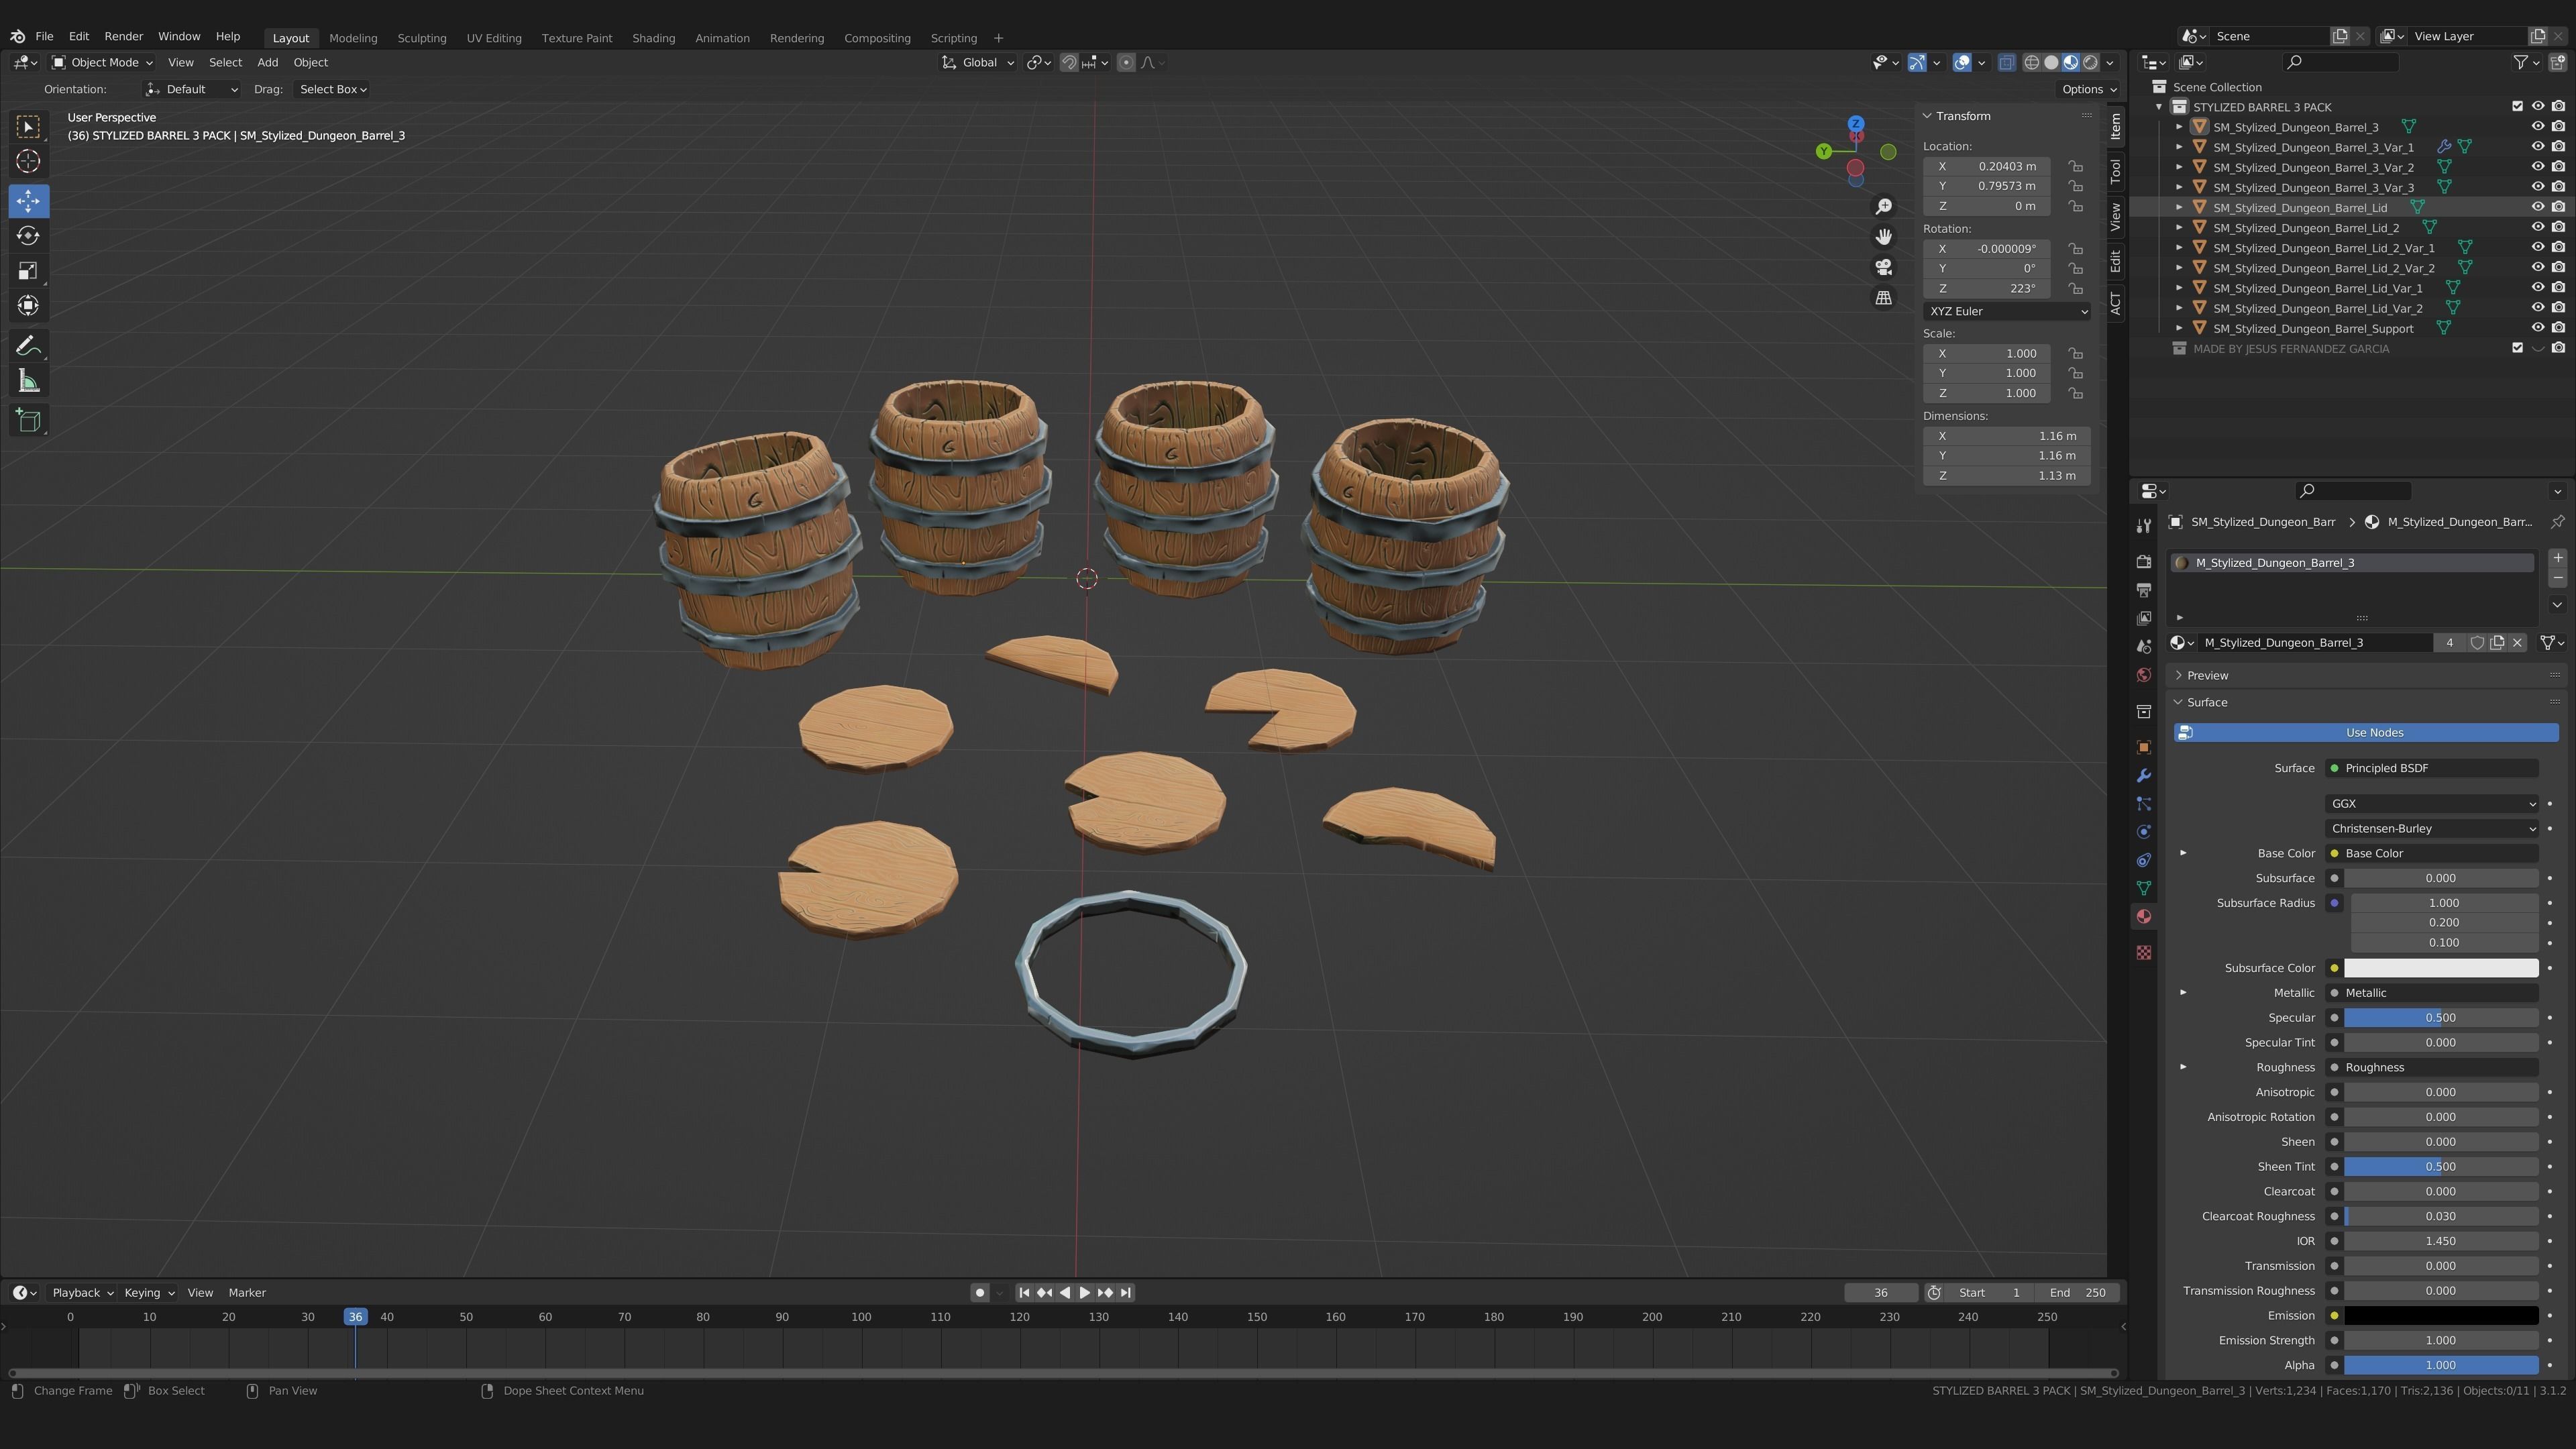
Task: Click the Options button in viewport header
Action: (x=2088, y=89)
